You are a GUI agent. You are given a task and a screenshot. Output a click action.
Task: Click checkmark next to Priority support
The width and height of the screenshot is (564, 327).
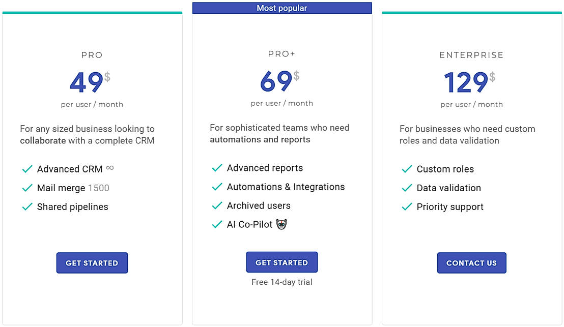[x=407, y=206]
